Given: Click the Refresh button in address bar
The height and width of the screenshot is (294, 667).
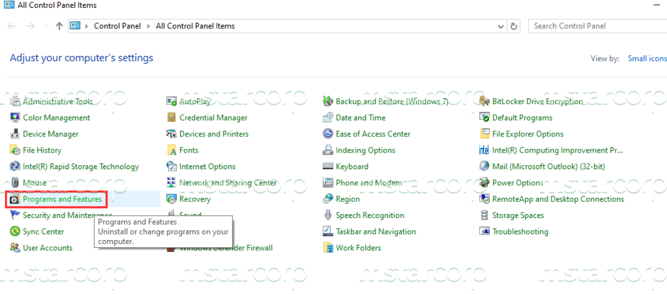Looking at the screenshot, I should pyautogui.click(x=514, y=26).
